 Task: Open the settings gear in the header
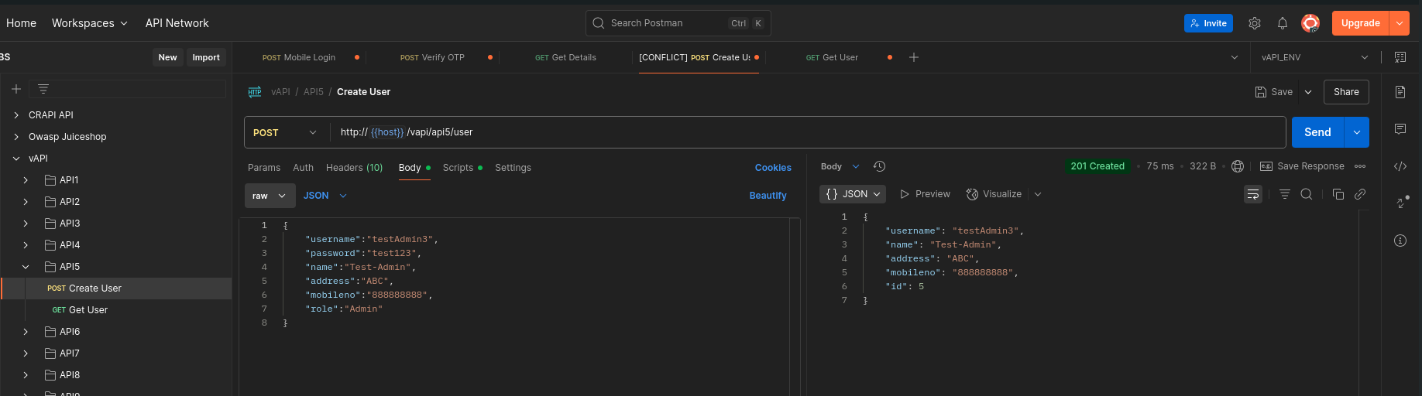click(x=1255, y=23)
